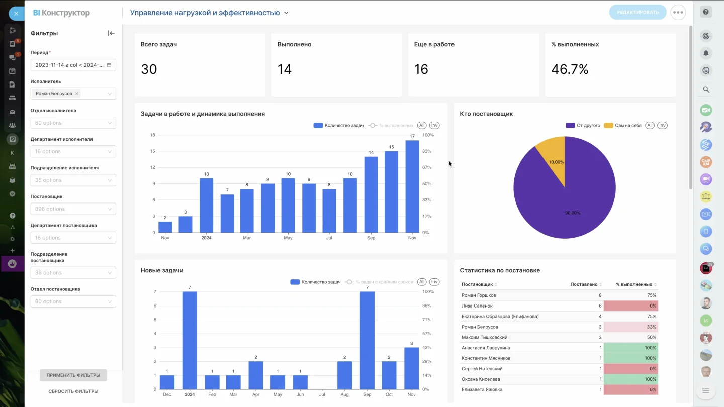This screenshot has height=407, width=724.
Task: Open the mail icon in left sidebar
Action: point(13,112)
